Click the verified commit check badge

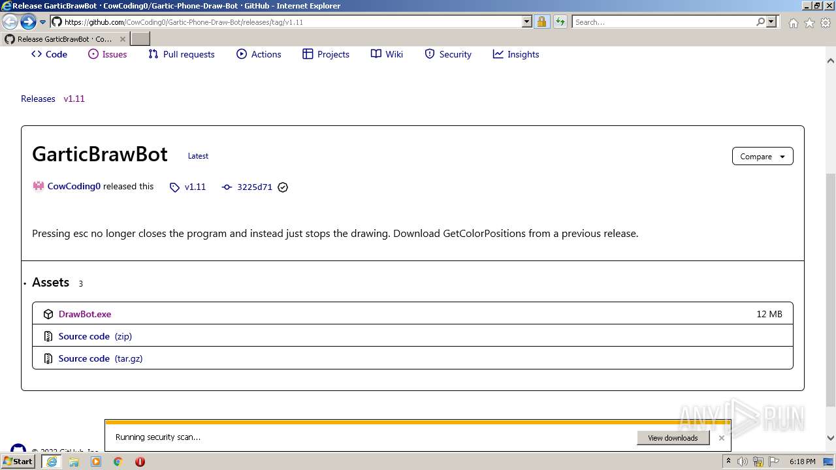point(283,187)
